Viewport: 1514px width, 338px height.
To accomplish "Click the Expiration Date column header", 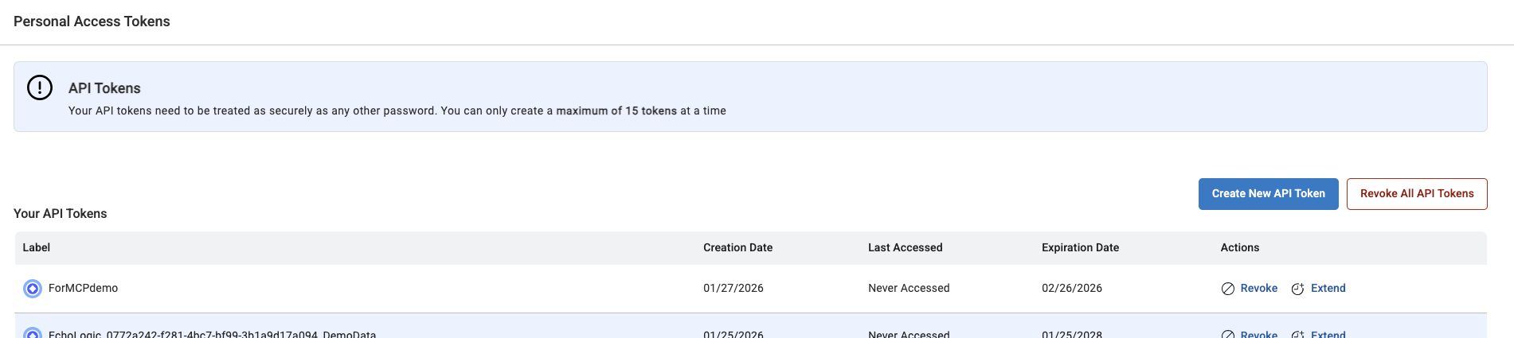I will (x=1080, y=248).
